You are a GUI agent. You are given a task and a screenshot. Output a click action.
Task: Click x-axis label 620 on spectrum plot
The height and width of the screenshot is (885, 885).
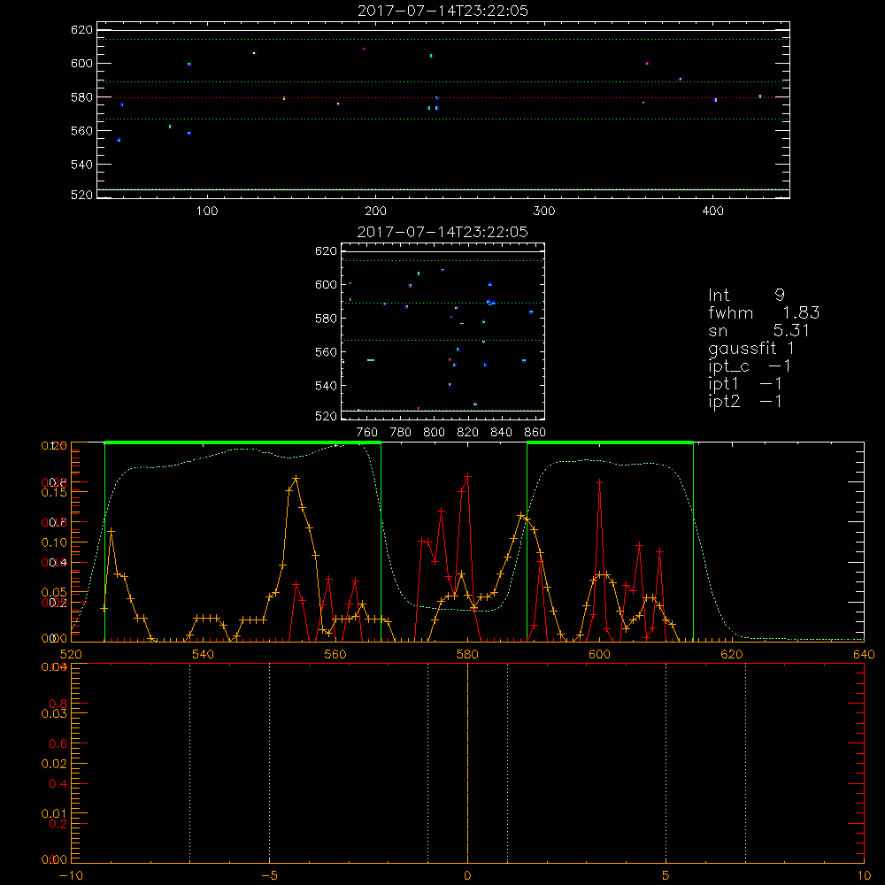[732, 654]
